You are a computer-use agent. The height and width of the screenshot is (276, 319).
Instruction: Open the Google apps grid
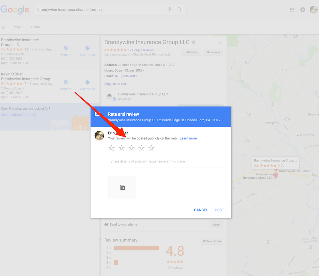click(292, 10)
